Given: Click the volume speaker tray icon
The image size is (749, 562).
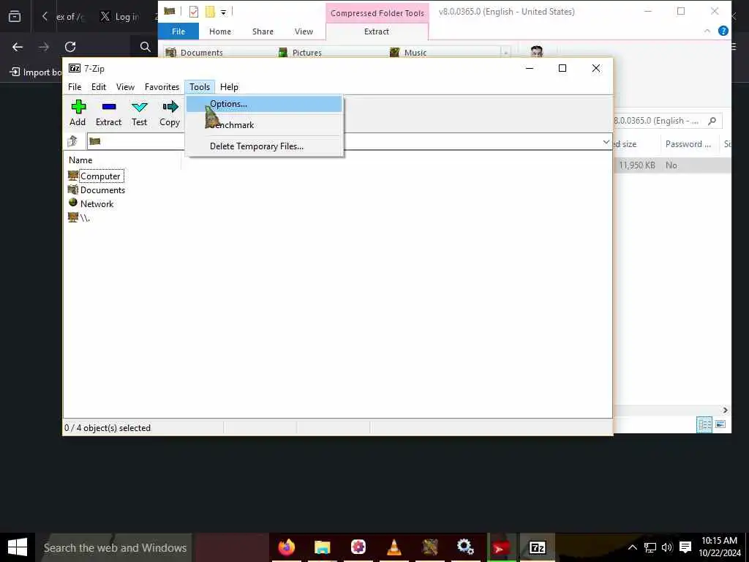Looking at the screenshot, I should (667, 547).
